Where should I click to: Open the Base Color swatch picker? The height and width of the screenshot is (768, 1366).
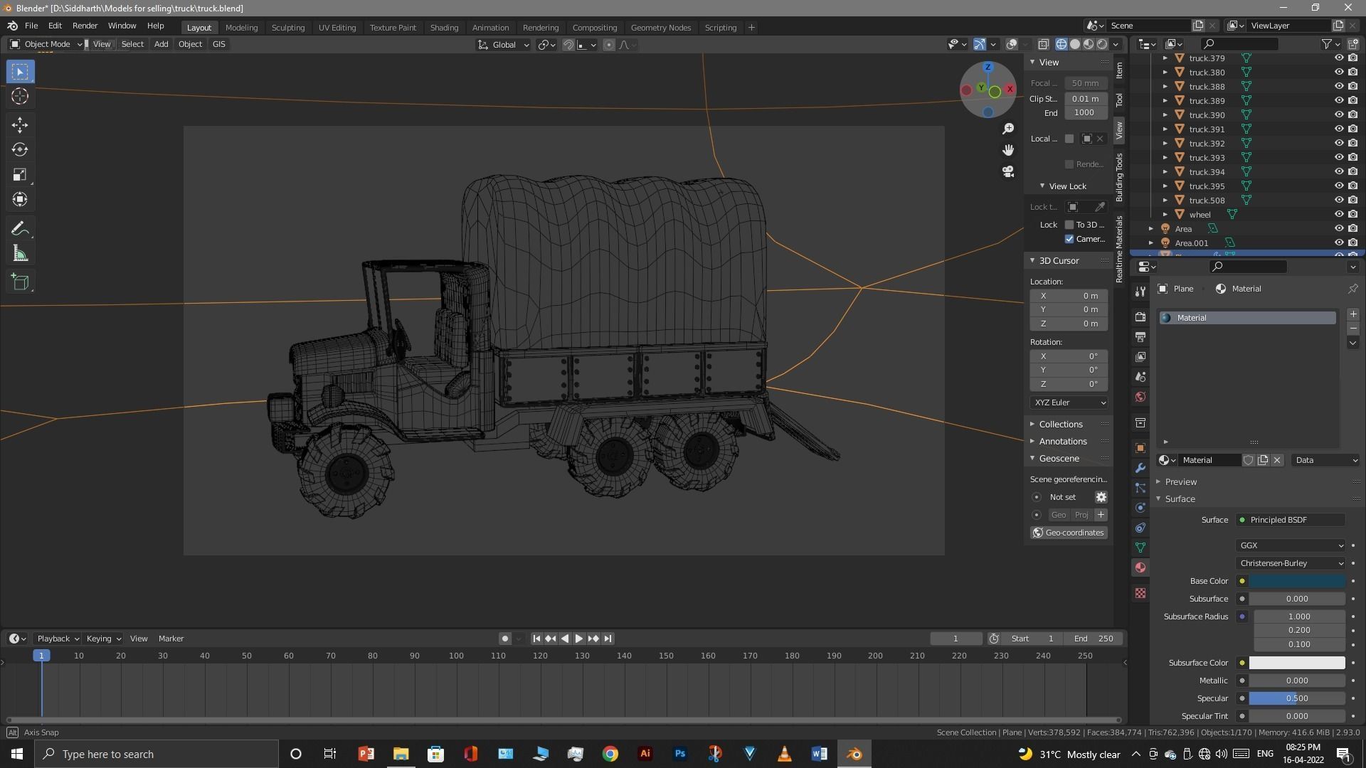click(1297, 581)
